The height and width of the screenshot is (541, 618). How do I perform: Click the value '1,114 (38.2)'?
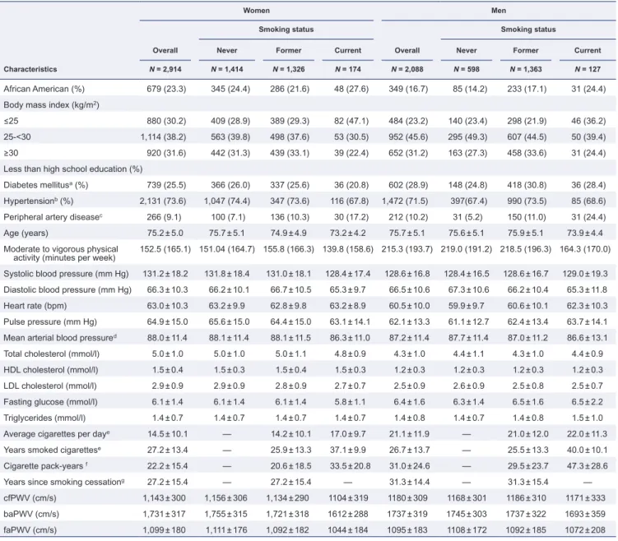tap(163, 137)
